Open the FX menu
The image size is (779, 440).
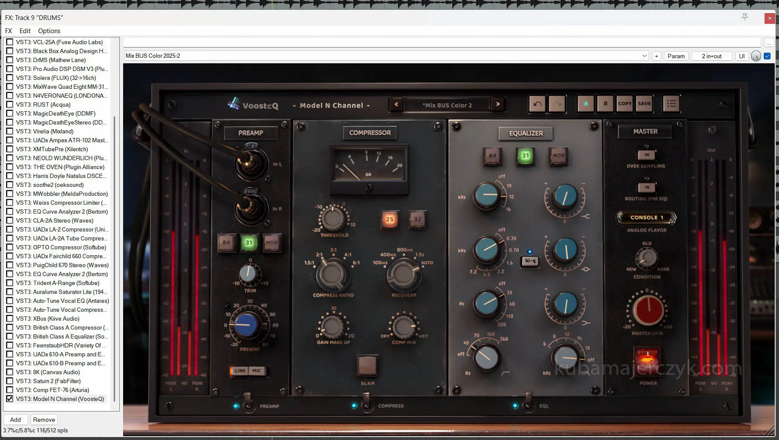[x=8, y=31]
